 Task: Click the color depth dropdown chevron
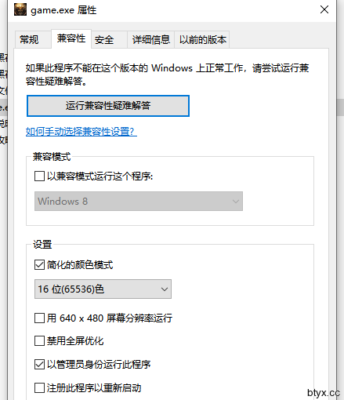pyautogui.click(x=165, y=289)
